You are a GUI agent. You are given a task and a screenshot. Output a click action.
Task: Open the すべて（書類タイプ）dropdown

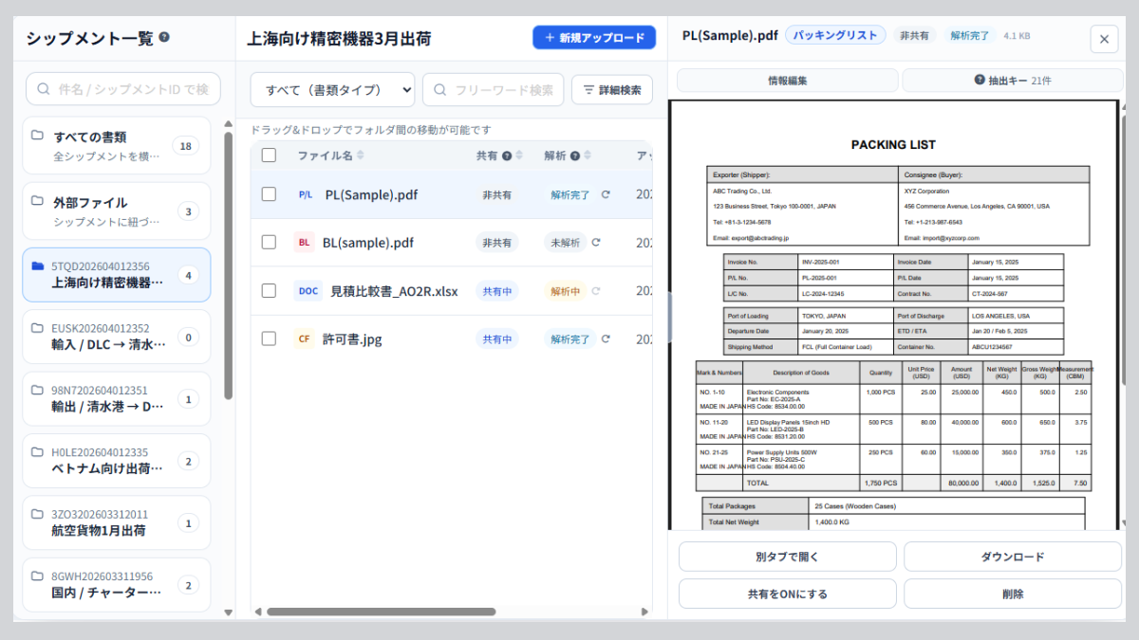click(333, 90)
